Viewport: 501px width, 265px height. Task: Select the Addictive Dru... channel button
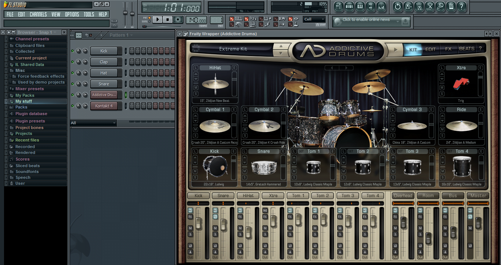pos(104,95)
